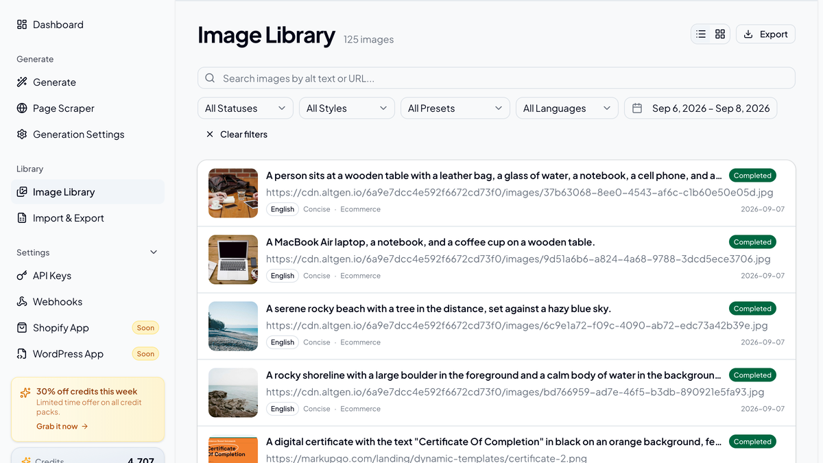Open the orange certificate thumbnail
The image size is (823, 463).
[x=233, y=450]
